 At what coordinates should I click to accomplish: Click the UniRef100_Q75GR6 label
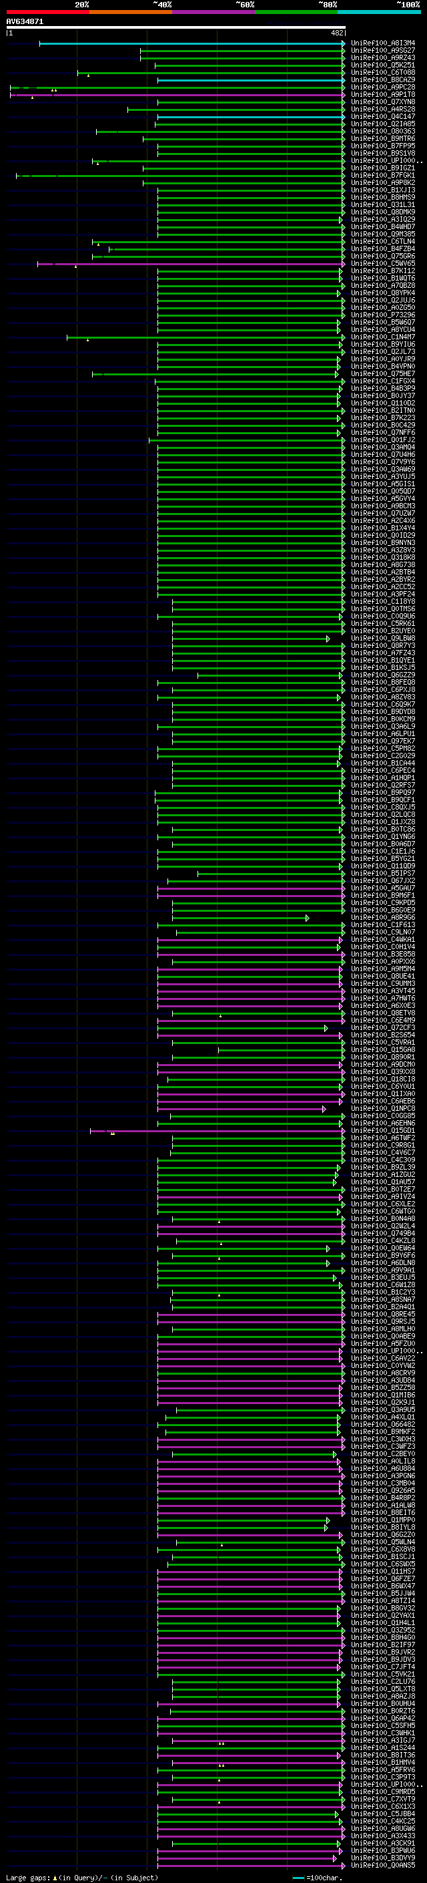point(382,256)
